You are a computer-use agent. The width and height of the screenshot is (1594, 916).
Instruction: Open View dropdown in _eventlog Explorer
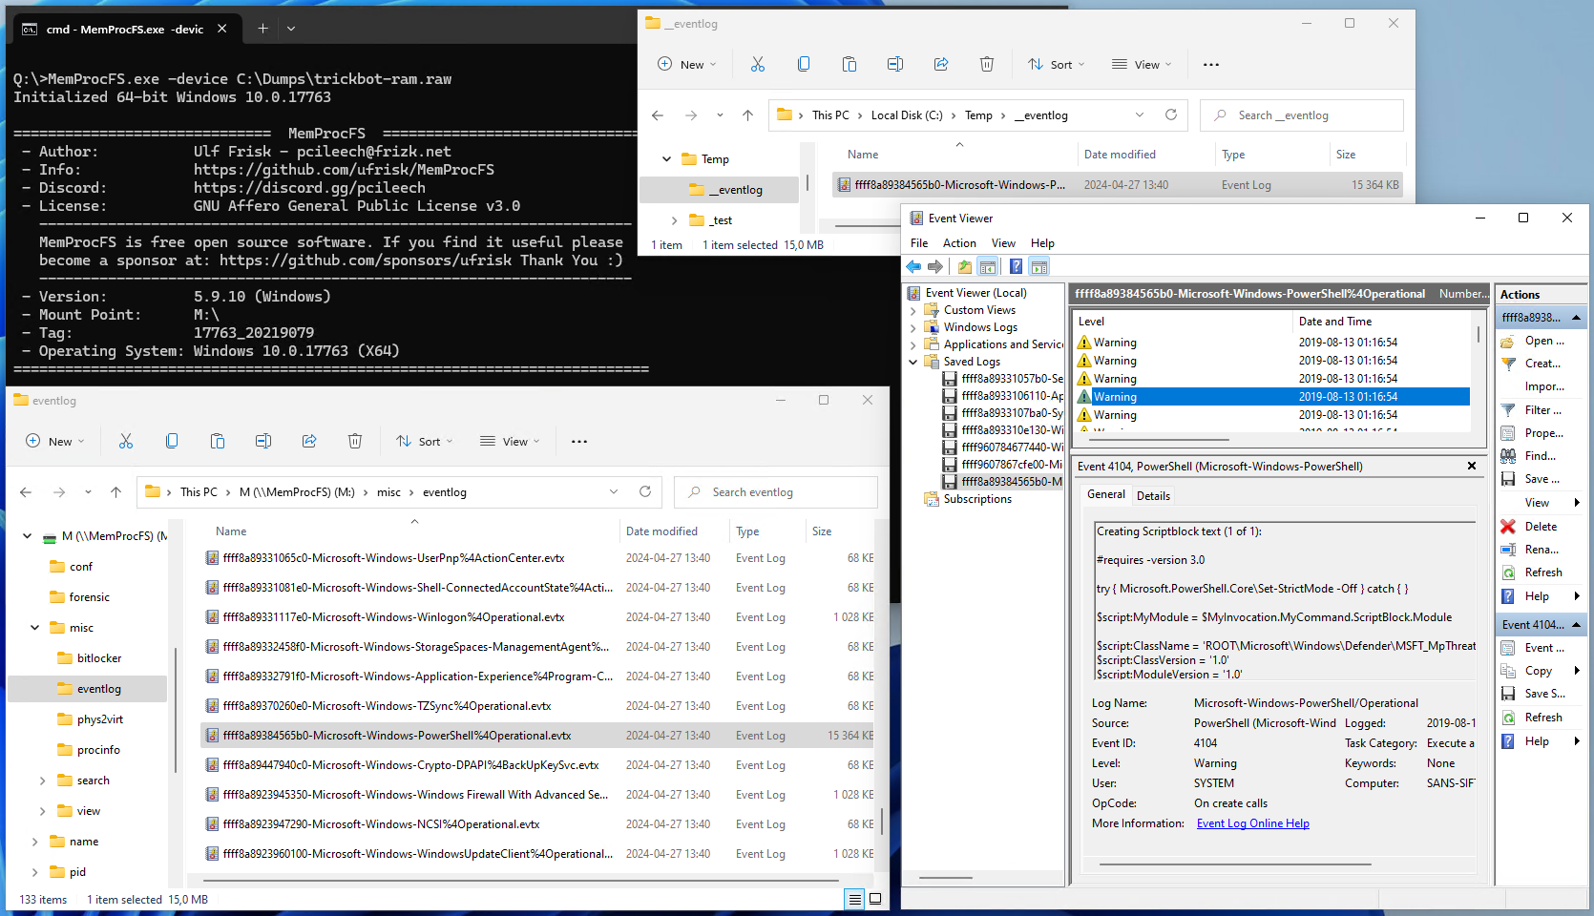coord(1142,65)
